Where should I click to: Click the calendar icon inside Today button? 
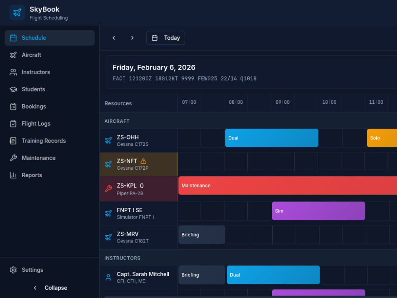coord(154,38)
